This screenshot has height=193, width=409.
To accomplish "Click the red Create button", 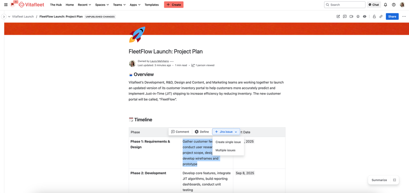I will point(174,4).
